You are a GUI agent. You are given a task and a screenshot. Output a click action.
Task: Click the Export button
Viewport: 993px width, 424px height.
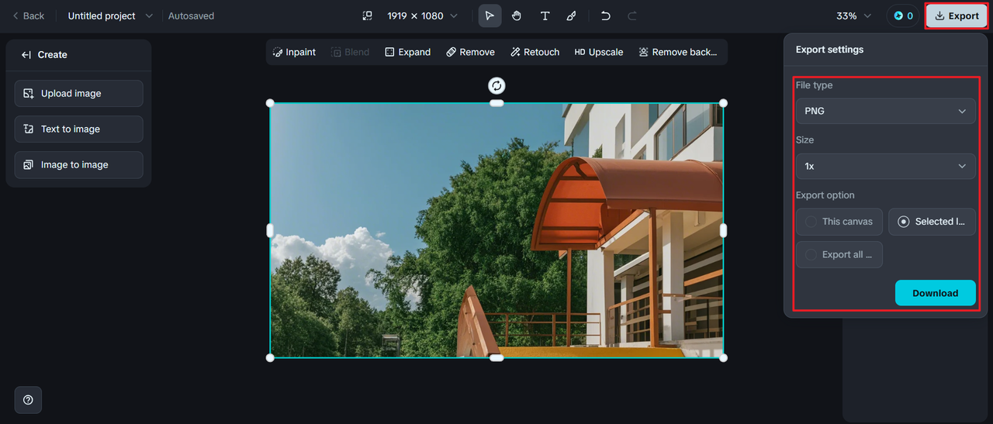pos(957,16)
